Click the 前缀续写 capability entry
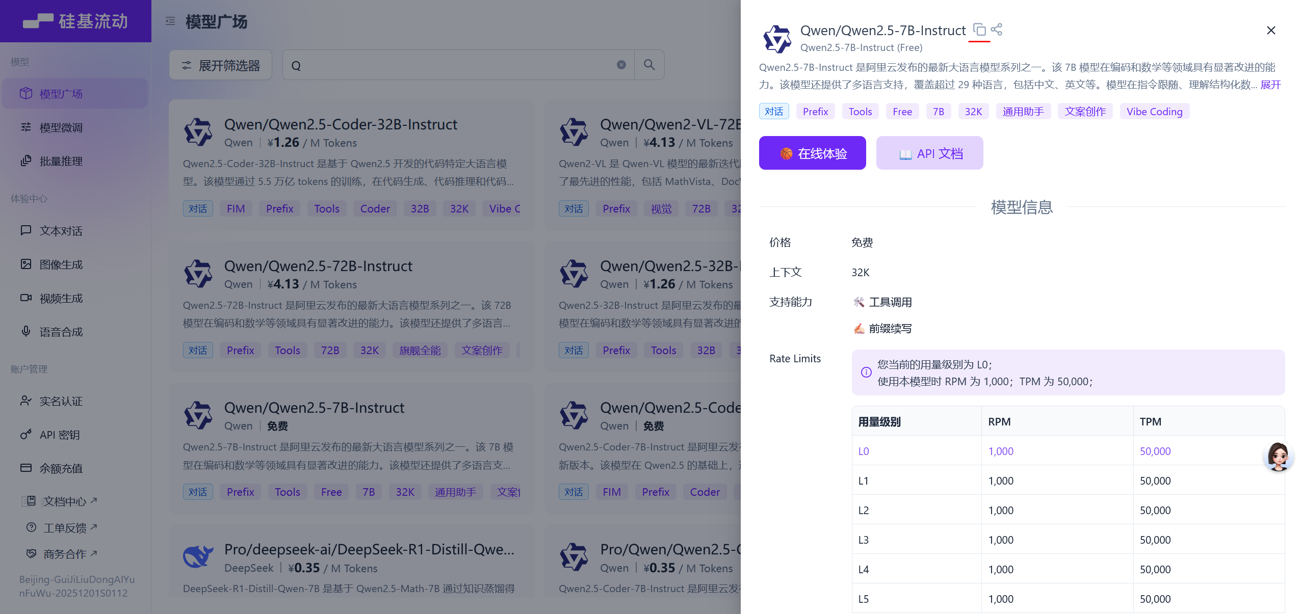 (883, 329)
